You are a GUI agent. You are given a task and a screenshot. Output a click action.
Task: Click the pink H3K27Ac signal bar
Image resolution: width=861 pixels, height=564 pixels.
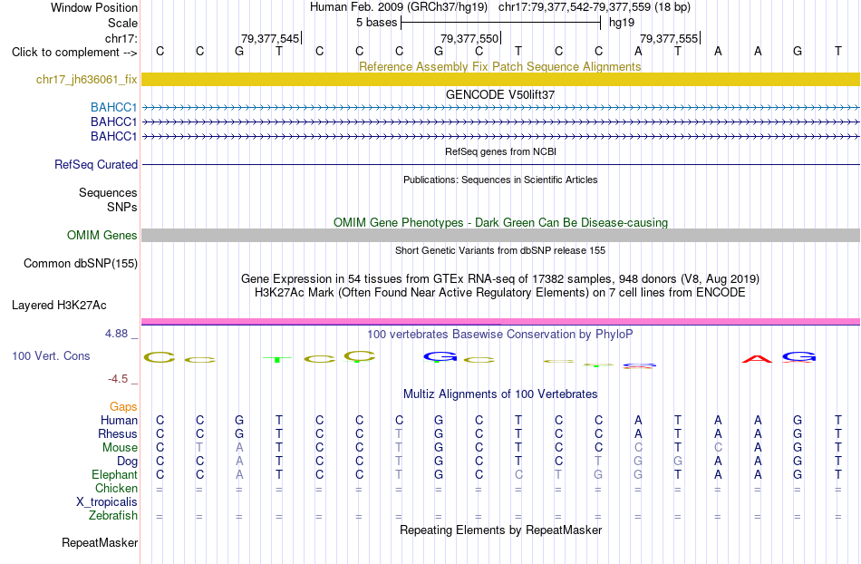pos(500,321)
